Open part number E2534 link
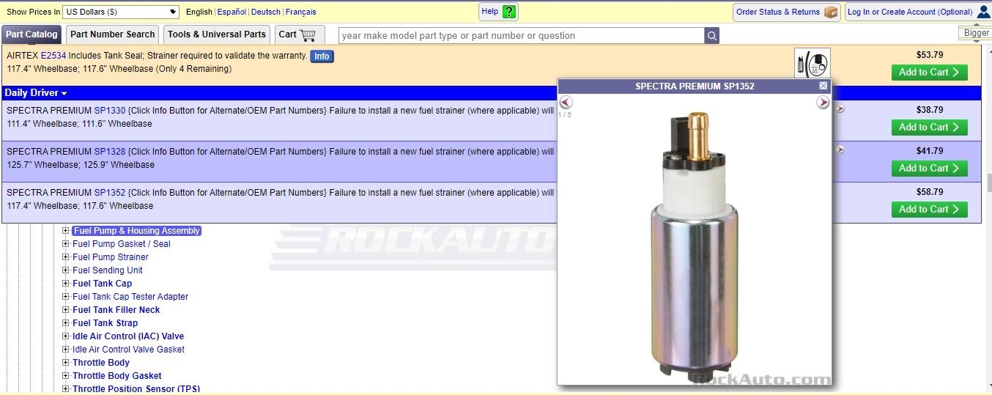992x395 pixels. pyautogui.click(x=53, y=56)
